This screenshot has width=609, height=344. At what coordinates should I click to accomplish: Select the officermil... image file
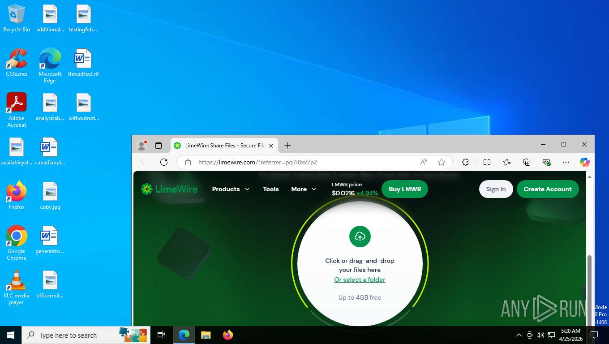coord(50,284)
